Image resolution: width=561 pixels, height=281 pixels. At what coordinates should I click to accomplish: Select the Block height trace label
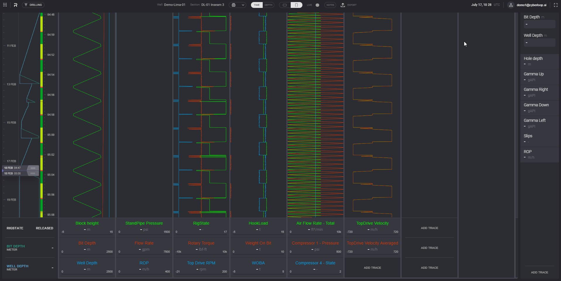click(87, 223)
